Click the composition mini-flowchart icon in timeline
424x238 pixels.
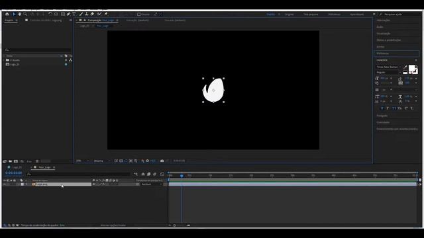136,175
